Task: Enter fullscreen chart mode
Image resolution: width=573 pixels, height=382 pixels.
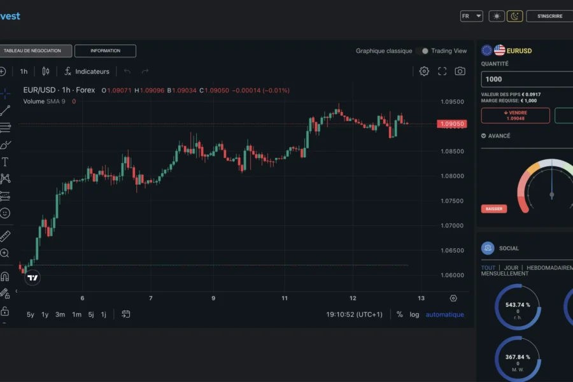Action: pyautogui.click(x=442, y=71)
